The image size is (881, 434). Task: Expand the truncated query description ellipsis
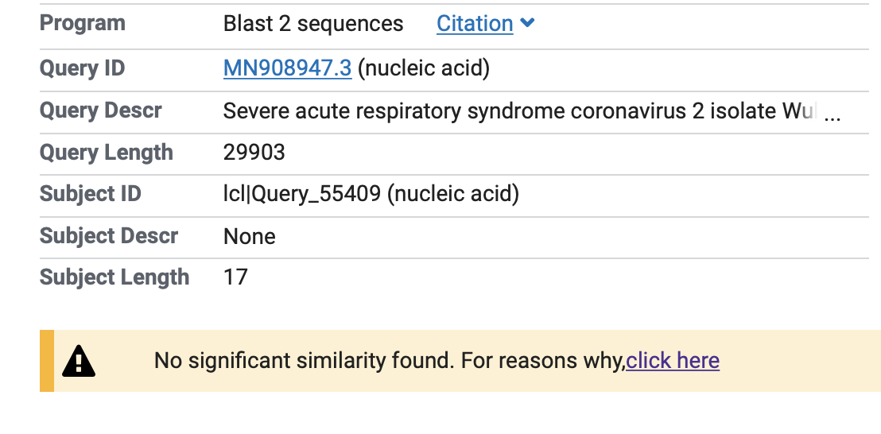tap(832, 113)
